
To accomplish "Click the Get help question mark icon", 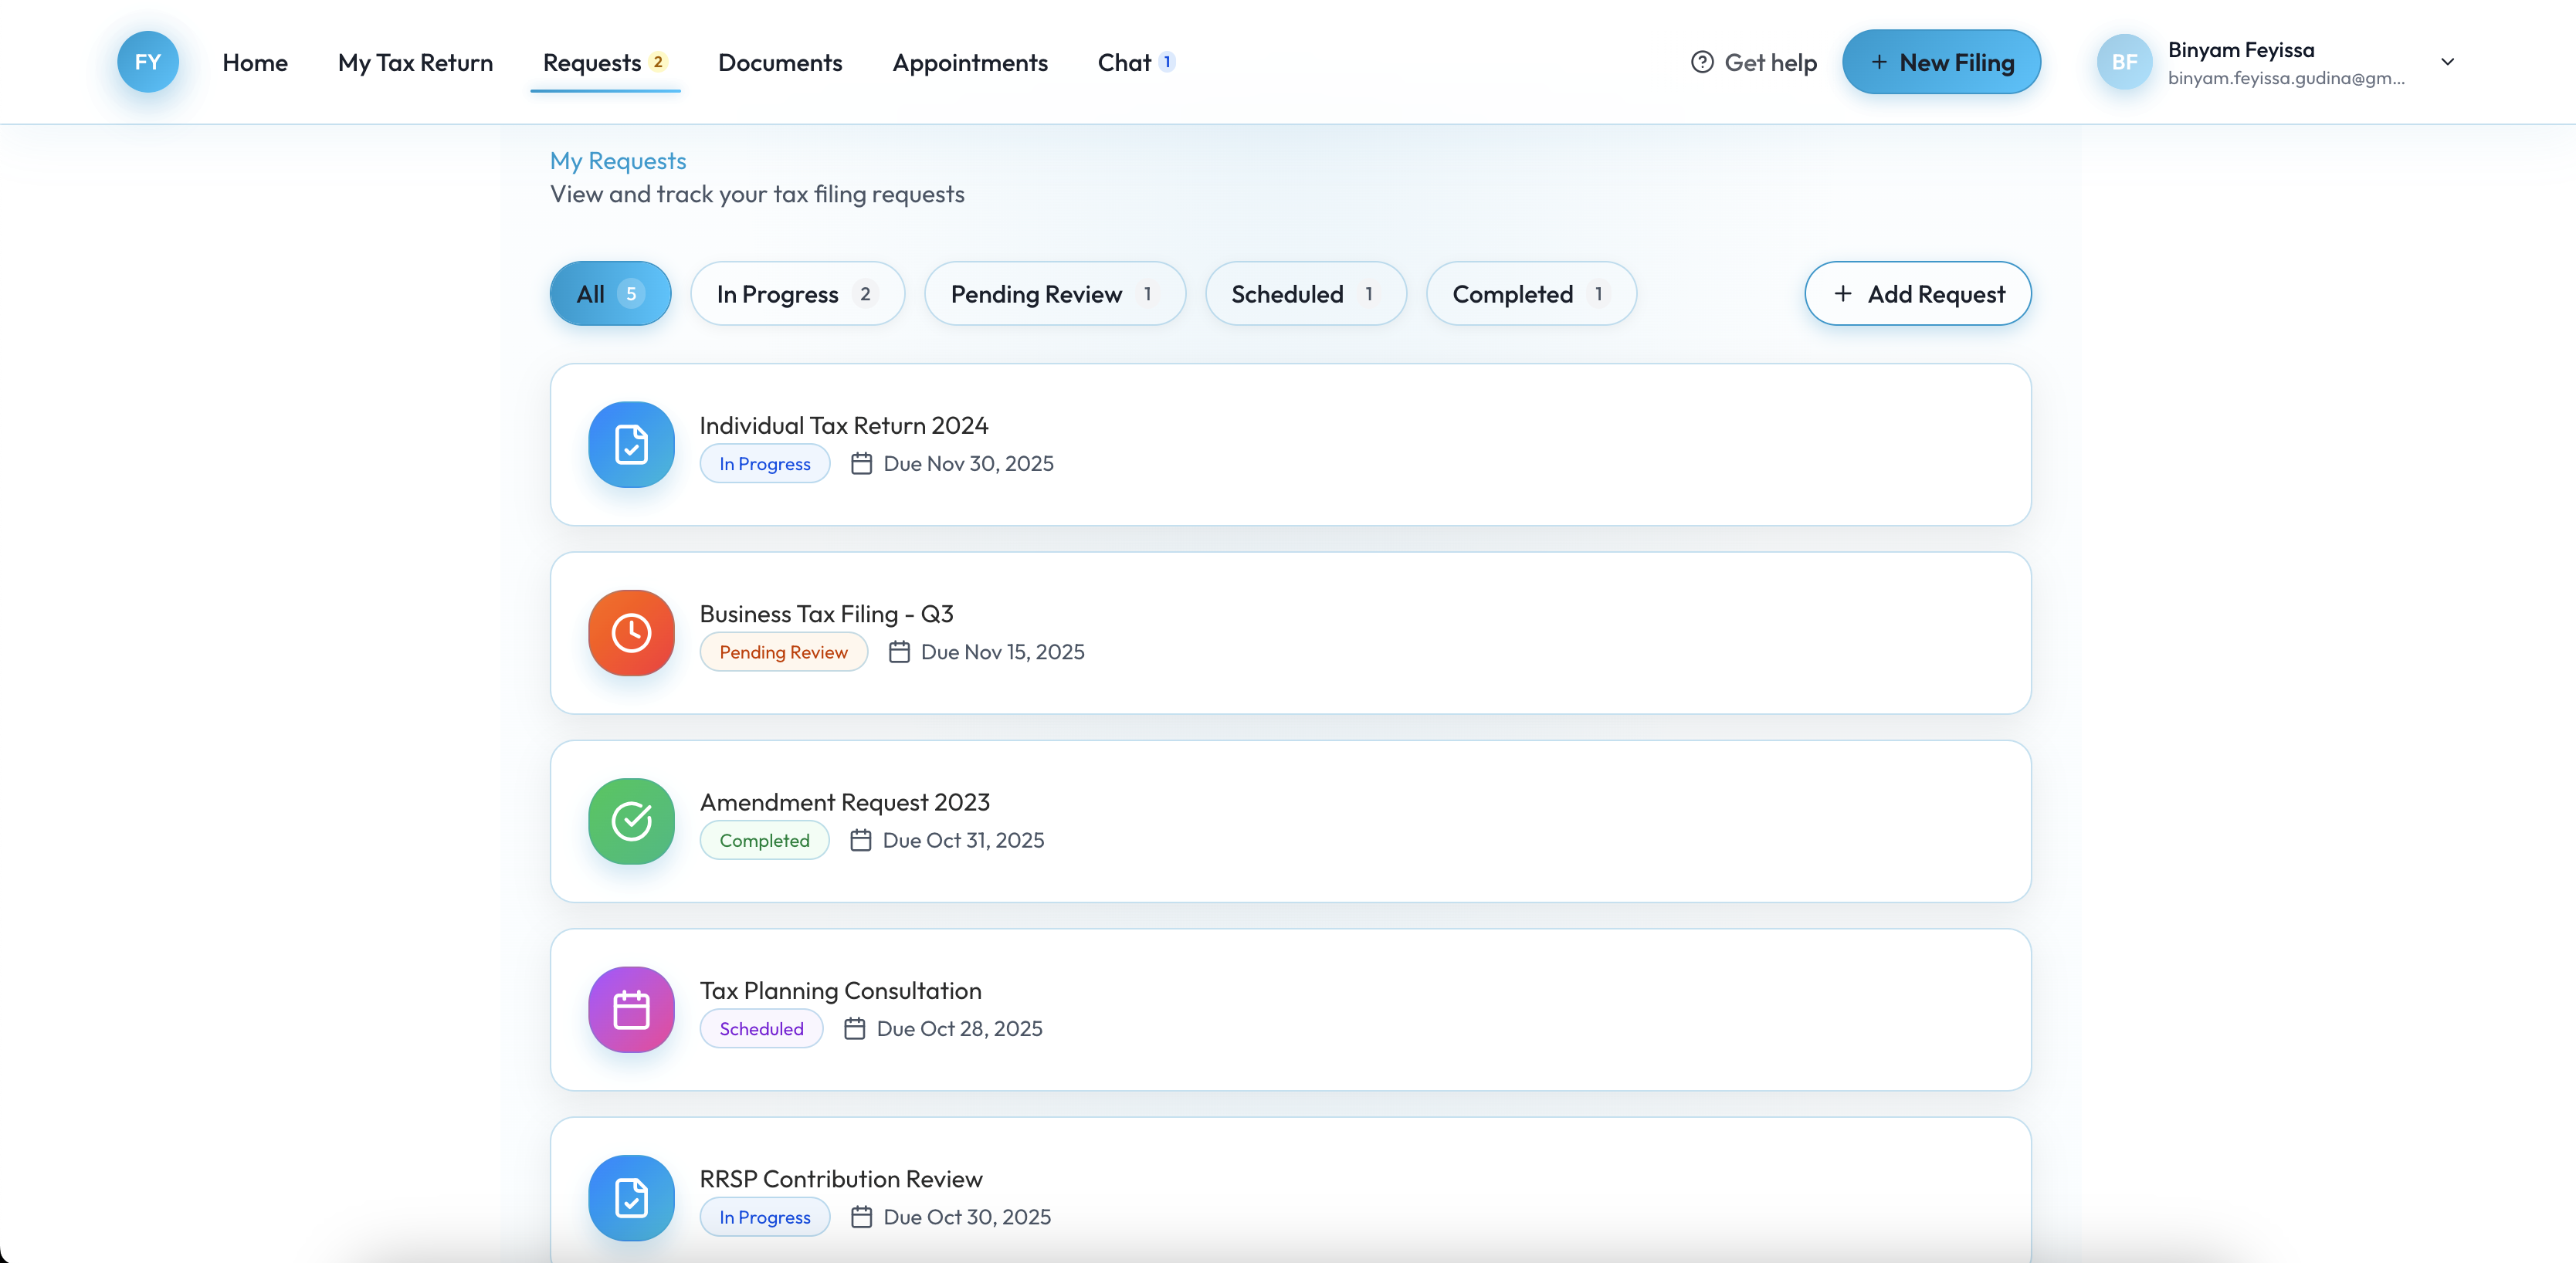I will click(x=1701, y=62).
